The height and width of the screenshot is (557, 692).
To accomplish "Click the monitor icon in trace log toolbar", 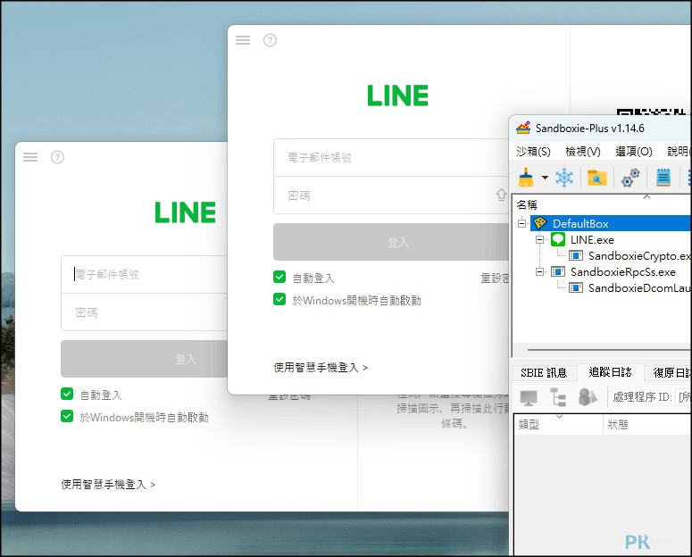I will [529, 397].
